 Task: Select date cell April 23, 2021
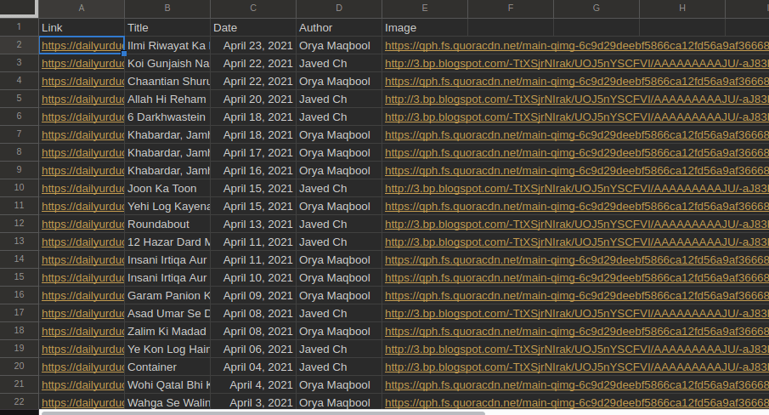pos(253,46)
